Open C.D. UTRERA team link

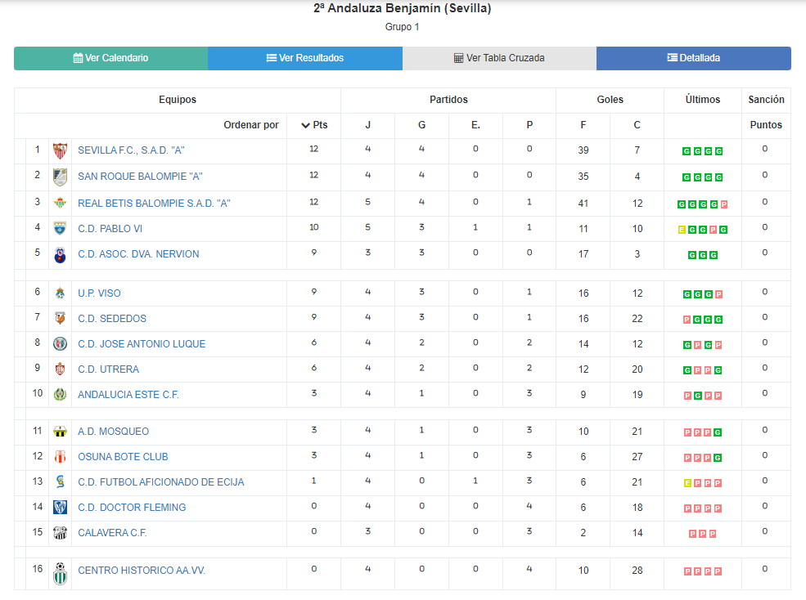[109, 369]
